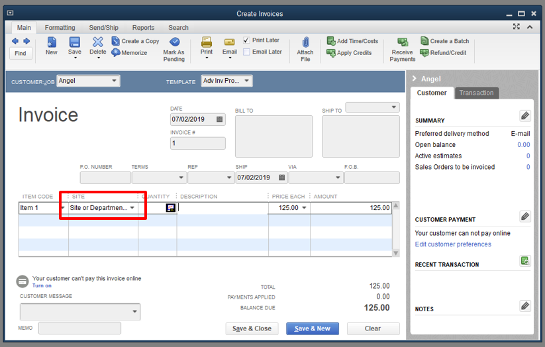Open the Search ribbon tab
Screen dimensions: 545x347
178,27
